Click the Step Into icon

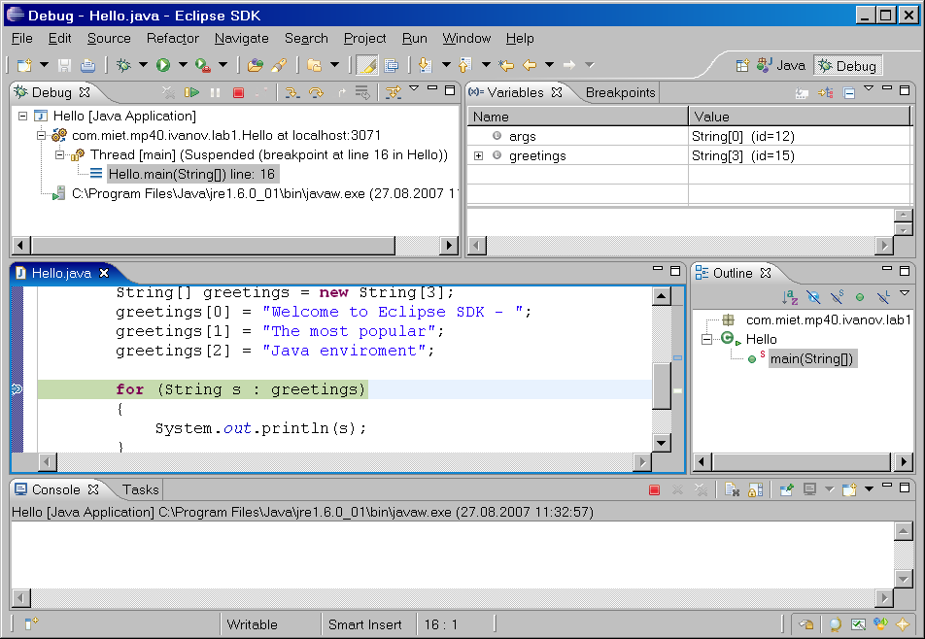click(292, 92)
